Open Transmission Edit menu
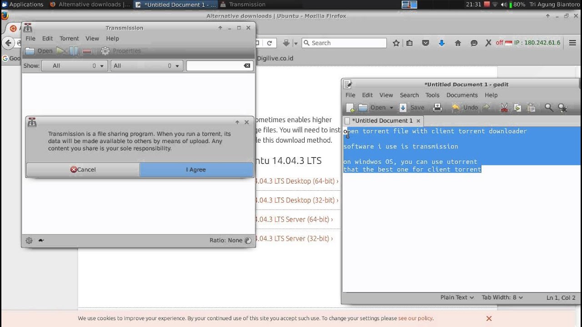 tap(47, 39)
